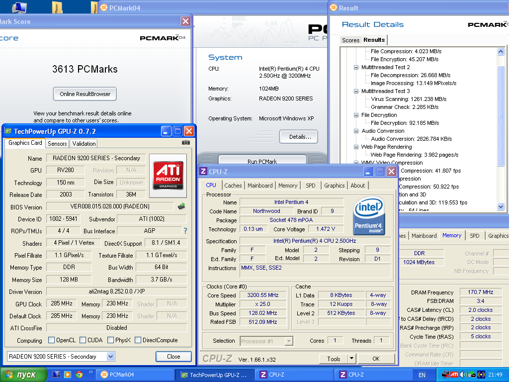Click the ATI Radeon logo in GPU-Z

(168, 176)
